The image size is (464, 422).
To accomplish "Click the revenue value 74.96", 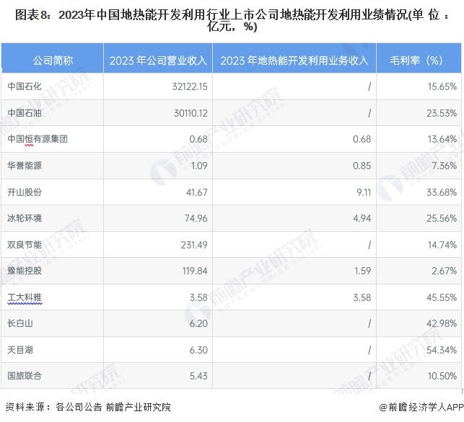I will click(x=196, y=218).
